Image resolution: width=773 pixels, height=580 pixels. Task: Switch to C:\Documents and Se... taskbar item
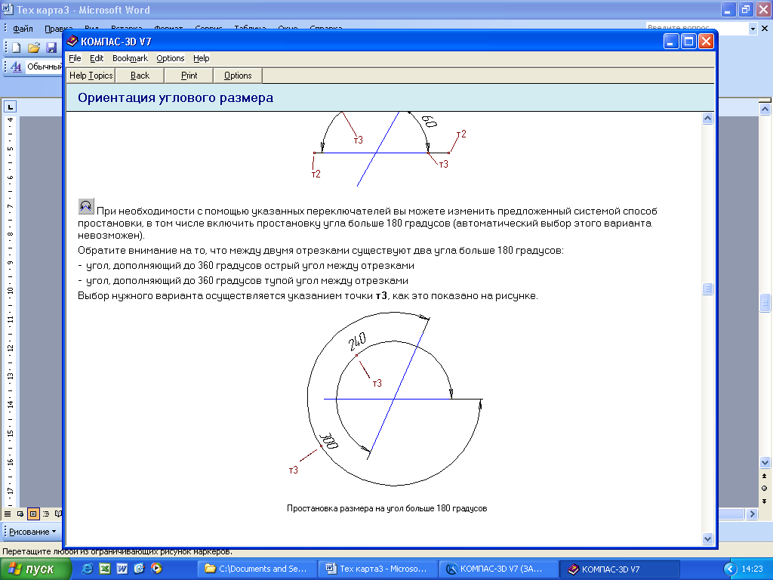coord(257,569)
